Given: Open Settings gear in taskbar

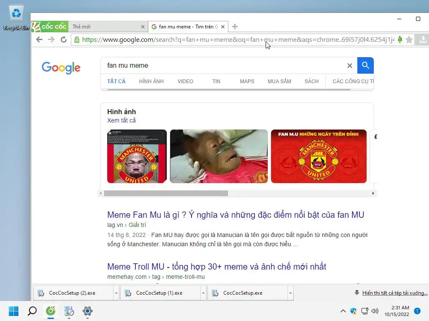Looking at the screenshot, I should (x=87, y=311).
